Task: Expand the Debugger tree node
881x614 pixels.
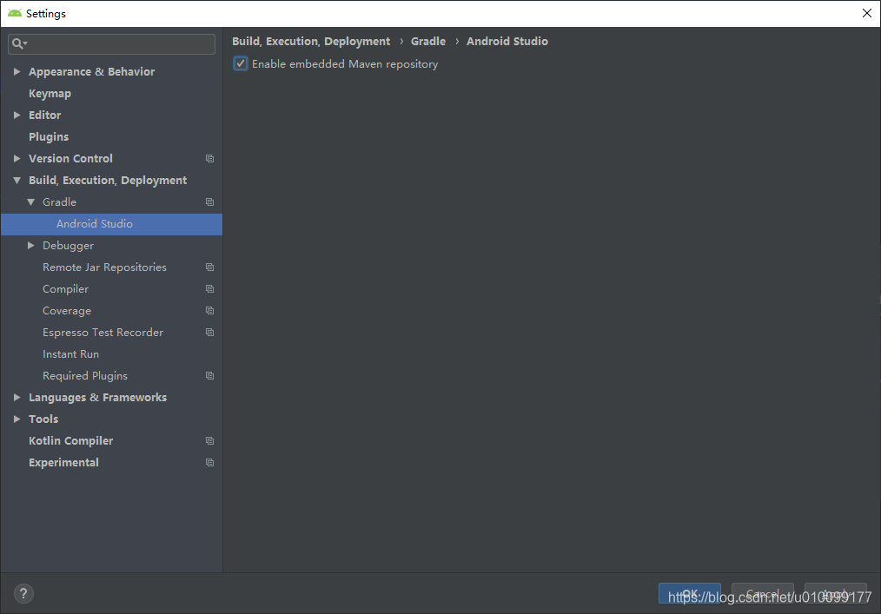Action: point(31,245)
